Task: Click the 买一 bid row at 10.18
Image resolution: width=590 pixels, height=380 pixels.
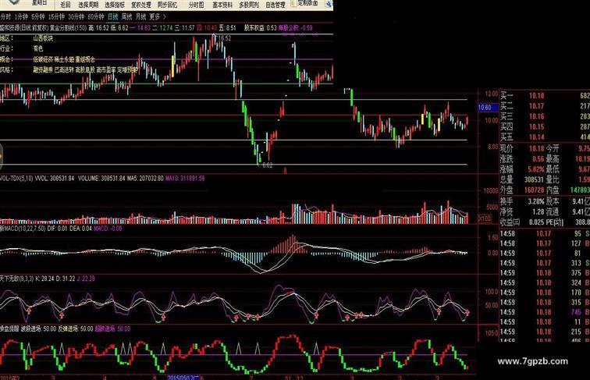Action: click(x=545, y=96)
